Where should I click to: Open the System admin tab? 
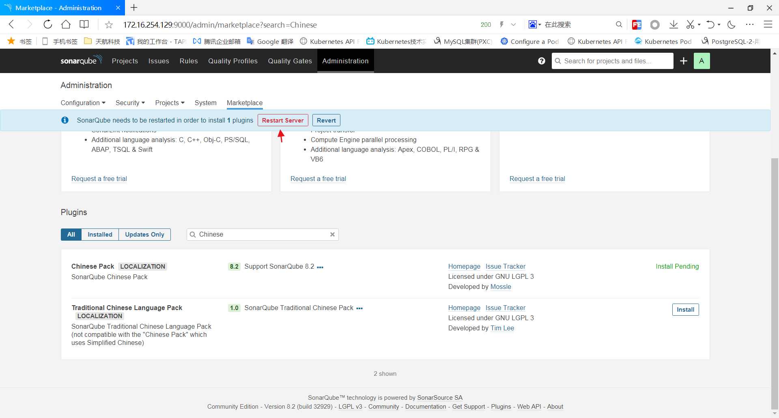click(206, 103)
